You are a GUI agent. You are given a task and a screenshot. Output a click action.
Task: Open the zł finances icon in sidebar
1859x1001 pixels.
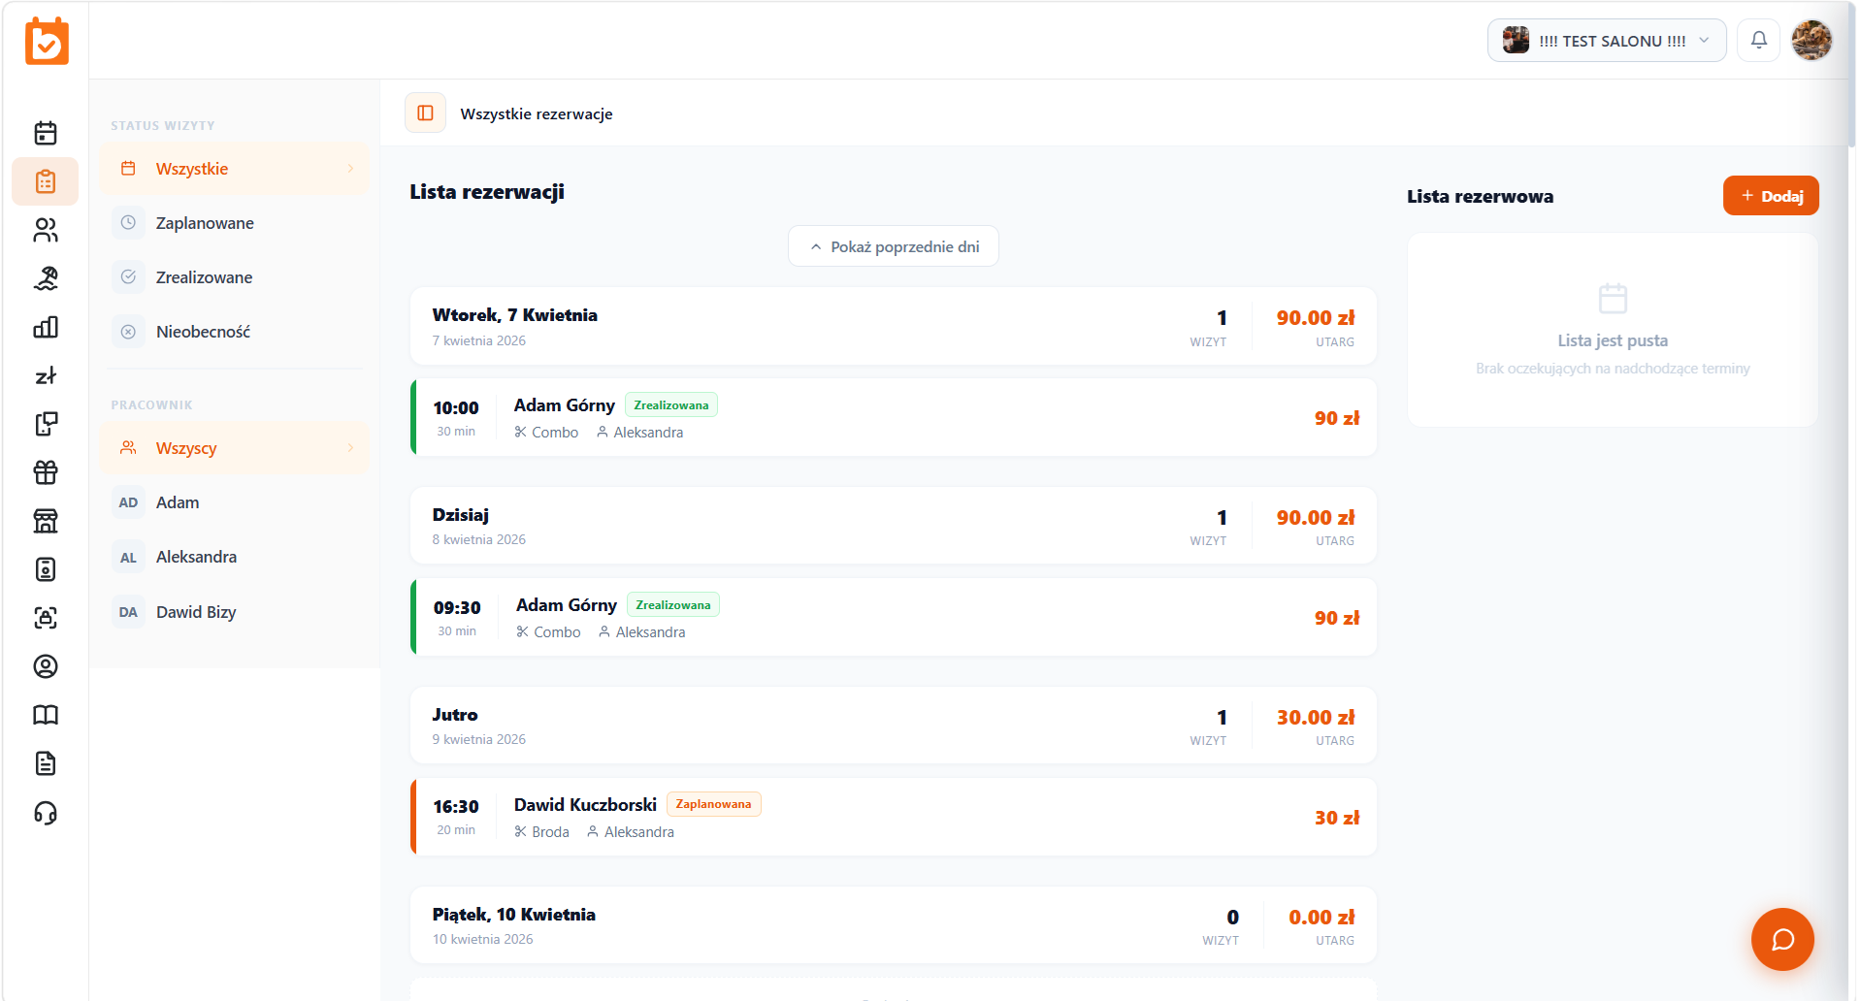click(x=46, y=375)
